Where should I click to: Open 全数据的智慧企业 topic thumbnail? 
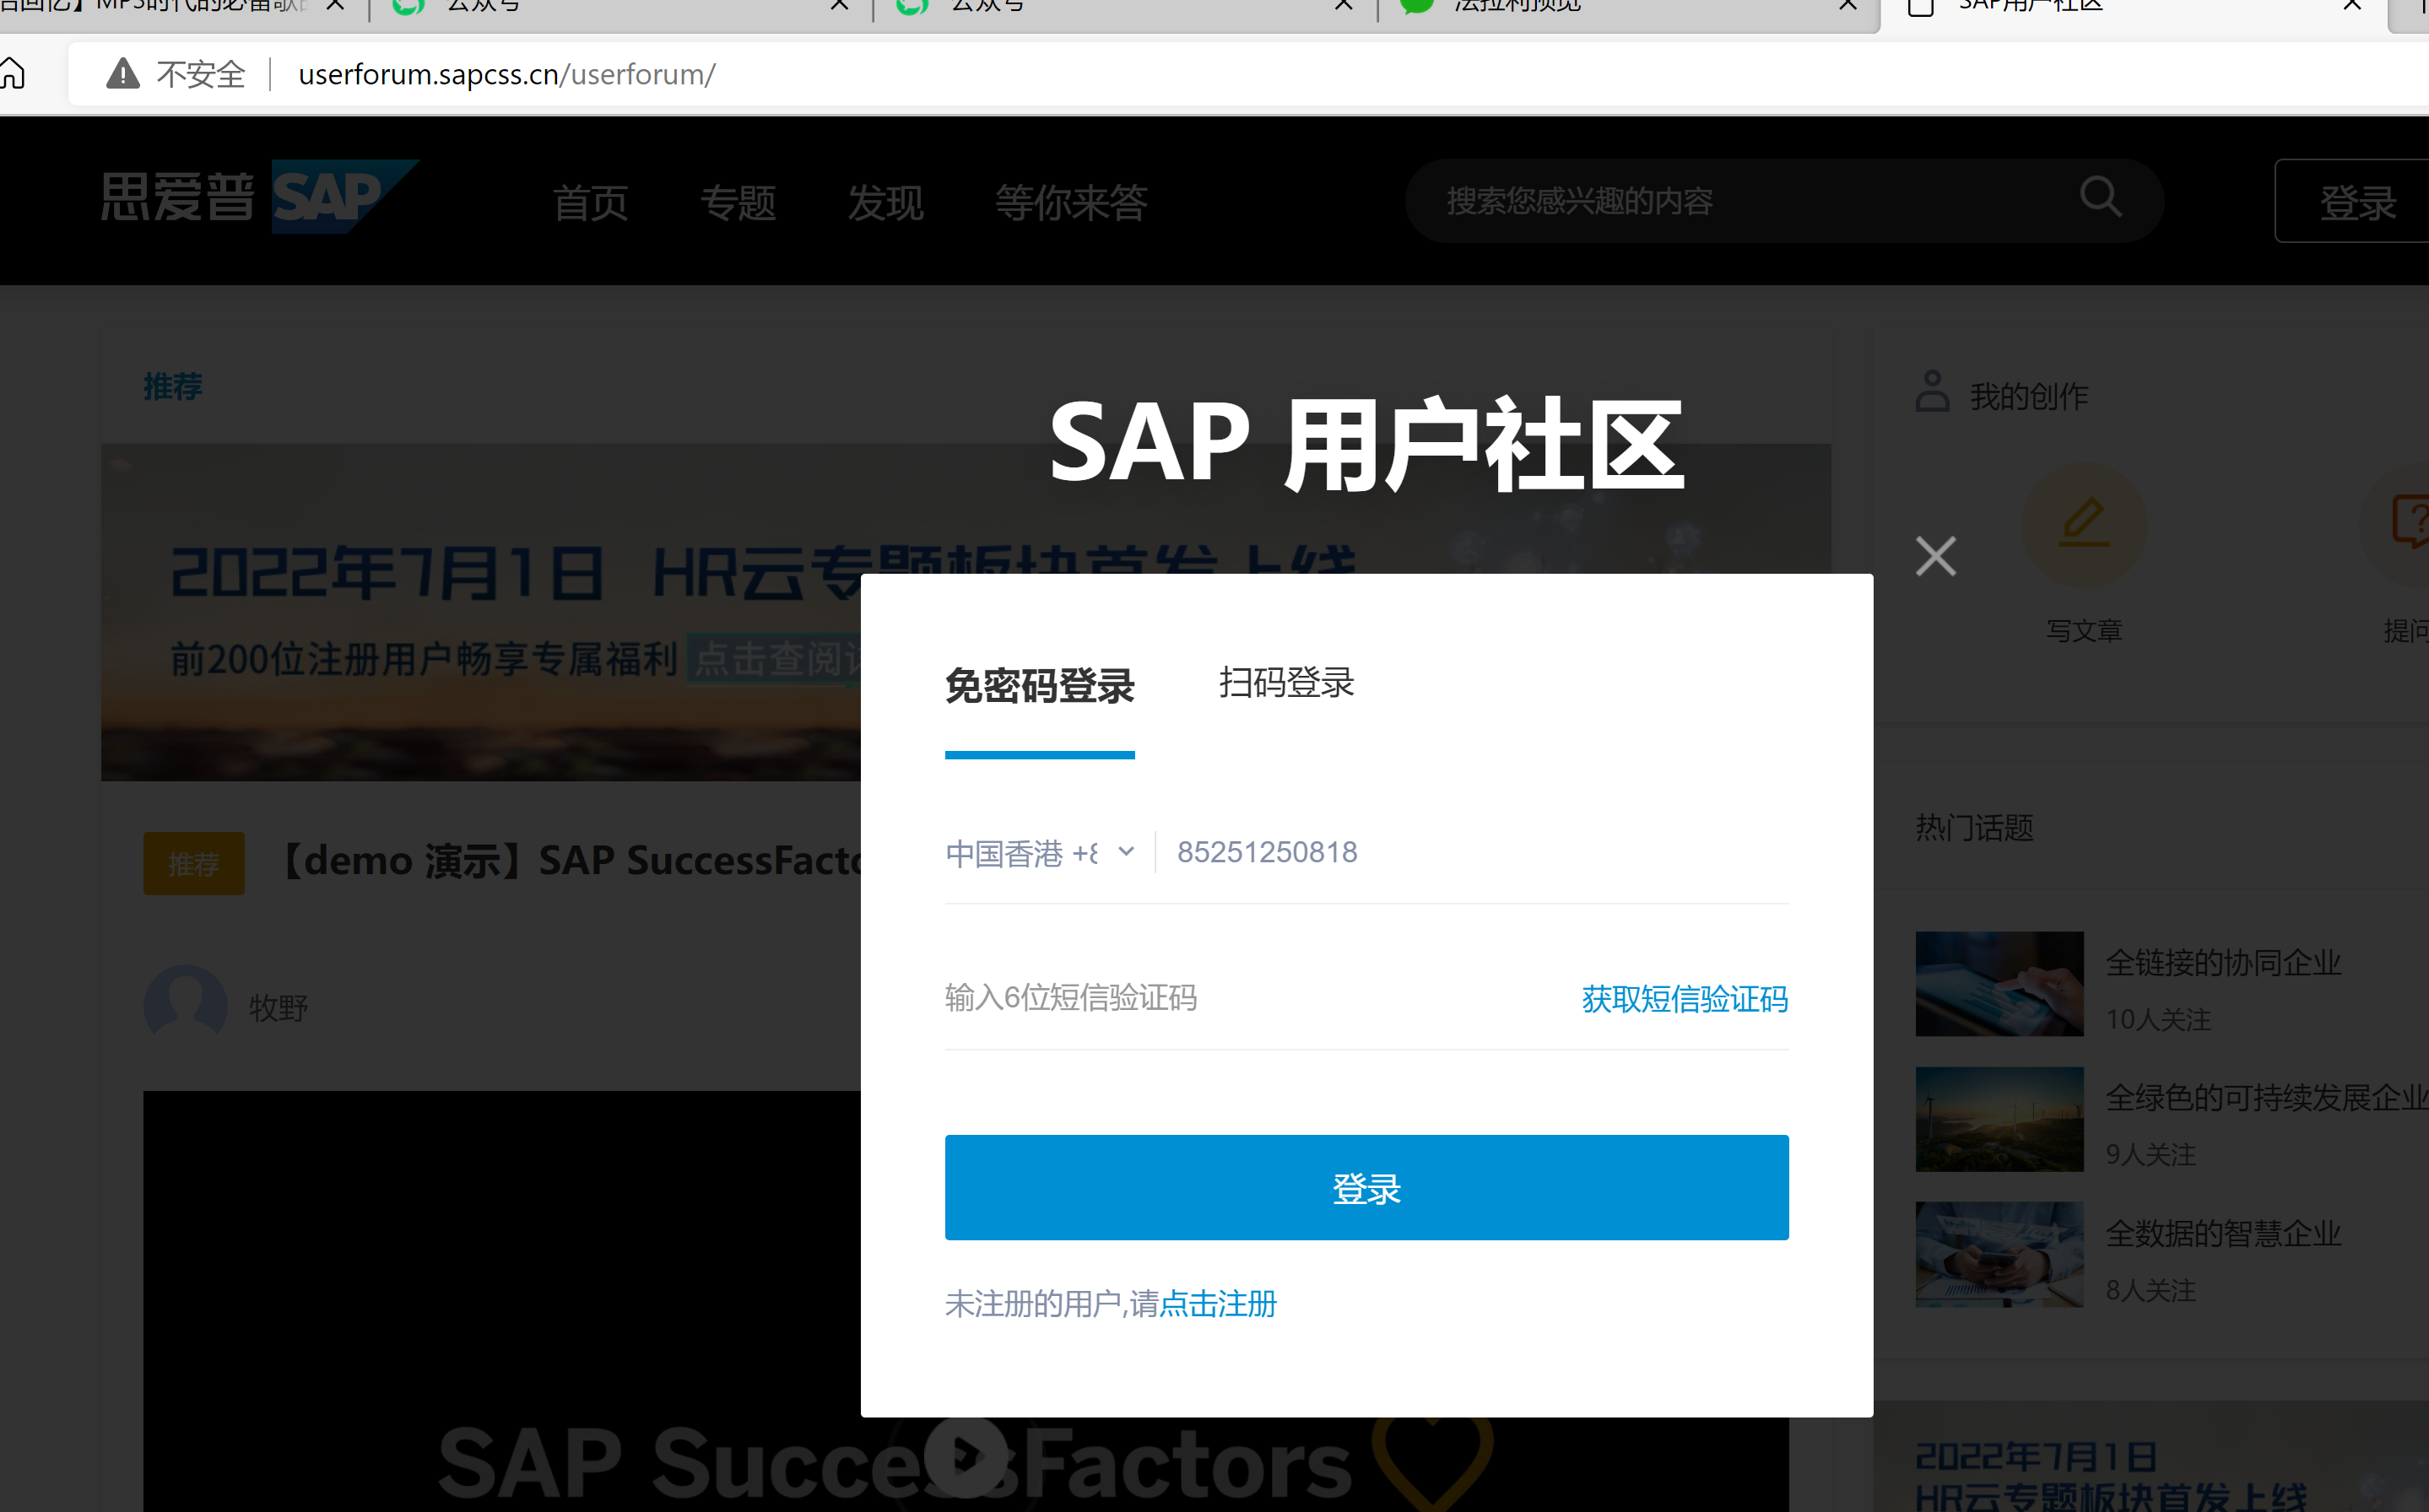coord(1999,1254)
